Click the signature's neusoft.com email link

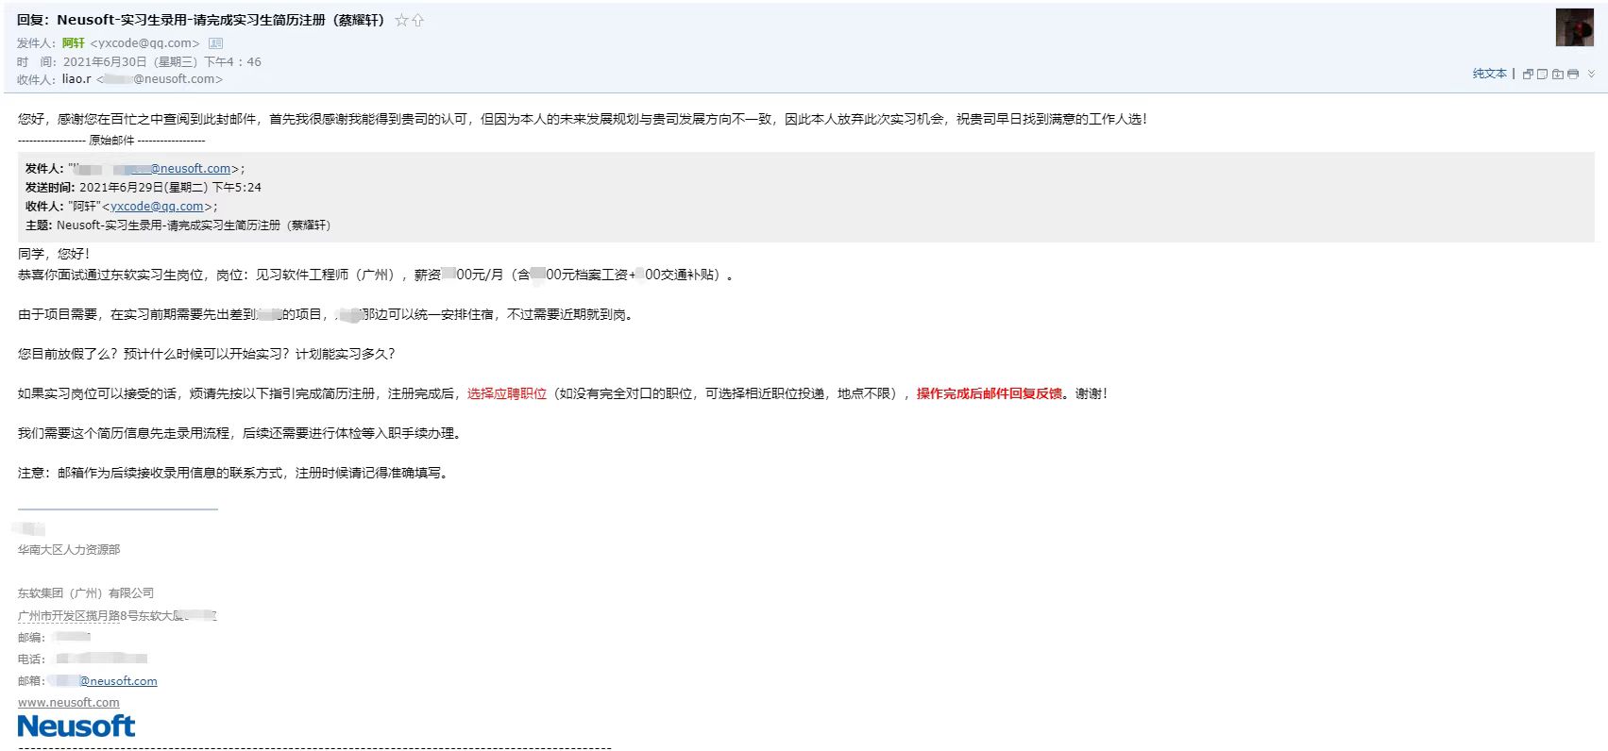click(x=118, y=681)
